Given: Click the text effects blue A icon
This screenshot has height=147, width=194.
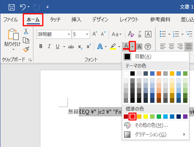Looking at the screenshot, I should point(100,47).
